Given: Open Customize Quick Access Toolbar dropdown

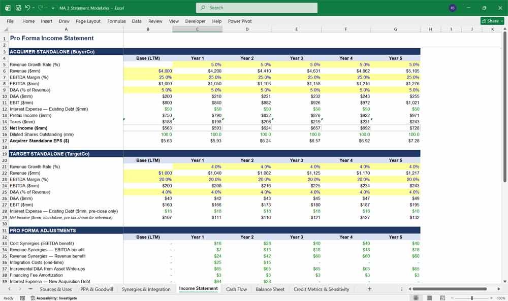Looking at the screenshot, I should 53,8.
